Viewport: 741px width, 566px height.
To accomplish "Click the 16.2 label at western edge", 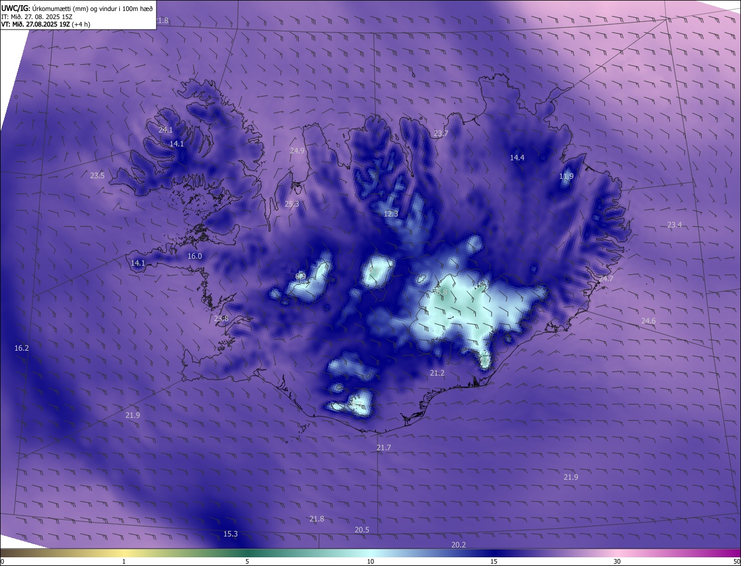I will pyautogui.click(x=21, y=348).
